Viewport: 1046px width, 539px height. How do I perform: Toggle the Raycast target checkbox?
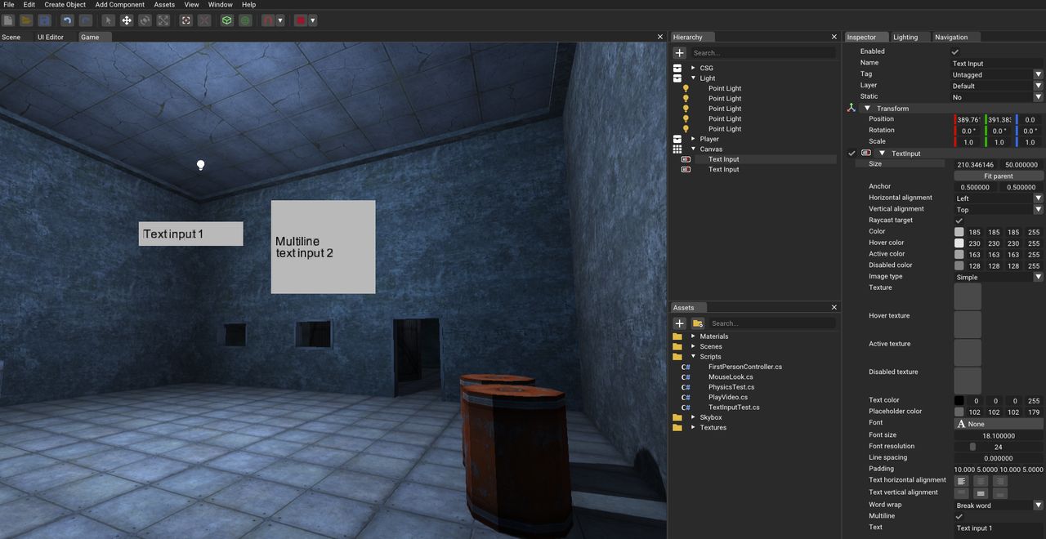[959, 220]
